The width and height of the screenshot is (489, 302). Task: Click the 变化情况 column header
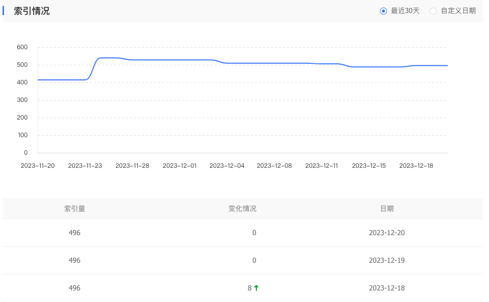242,209
